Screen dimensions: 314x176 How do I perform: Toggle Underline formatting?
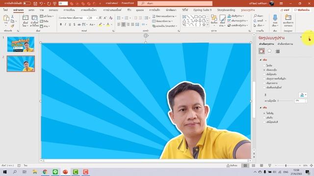point(70,24)
